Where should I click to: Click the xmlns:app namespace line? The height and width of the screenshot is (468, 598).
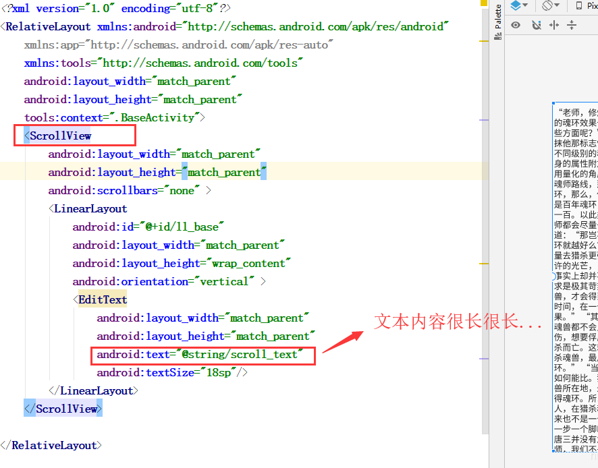(x=178, y=45)
